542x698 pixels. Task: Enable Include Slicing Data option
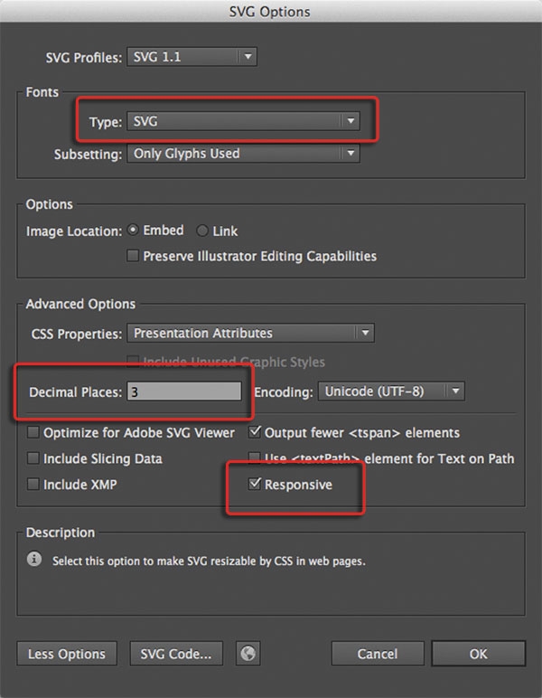(34, 458)
